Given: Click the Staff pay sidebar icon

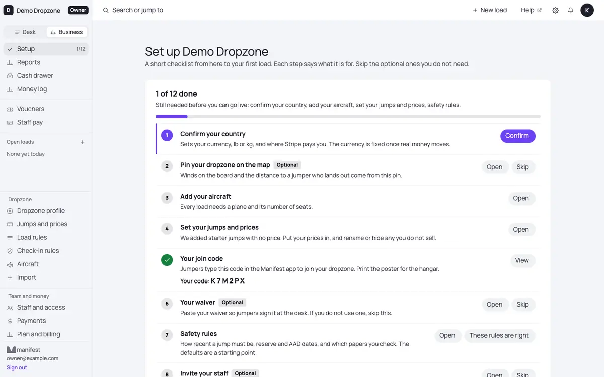Looking at the screenshot, I should coord(10,123).
